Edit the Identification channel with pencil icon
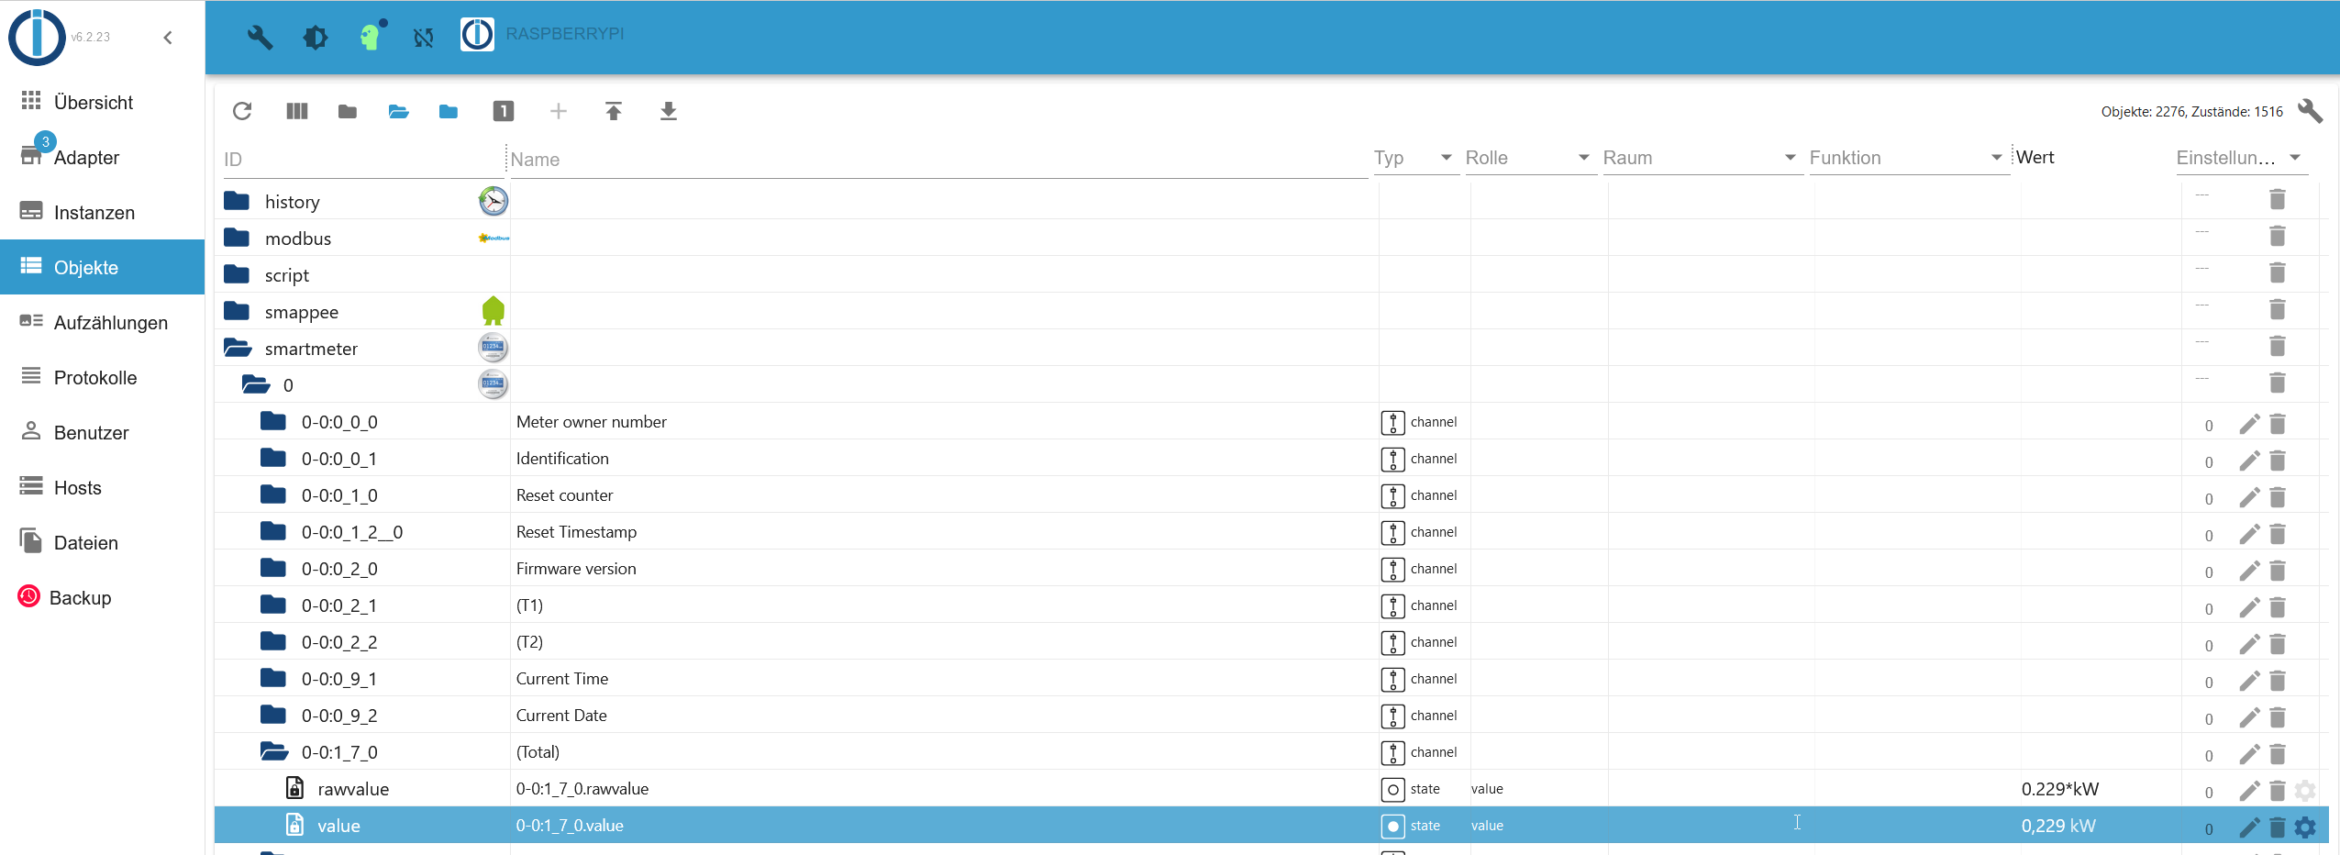2340x855 pixels. (x=2249, y=461)
